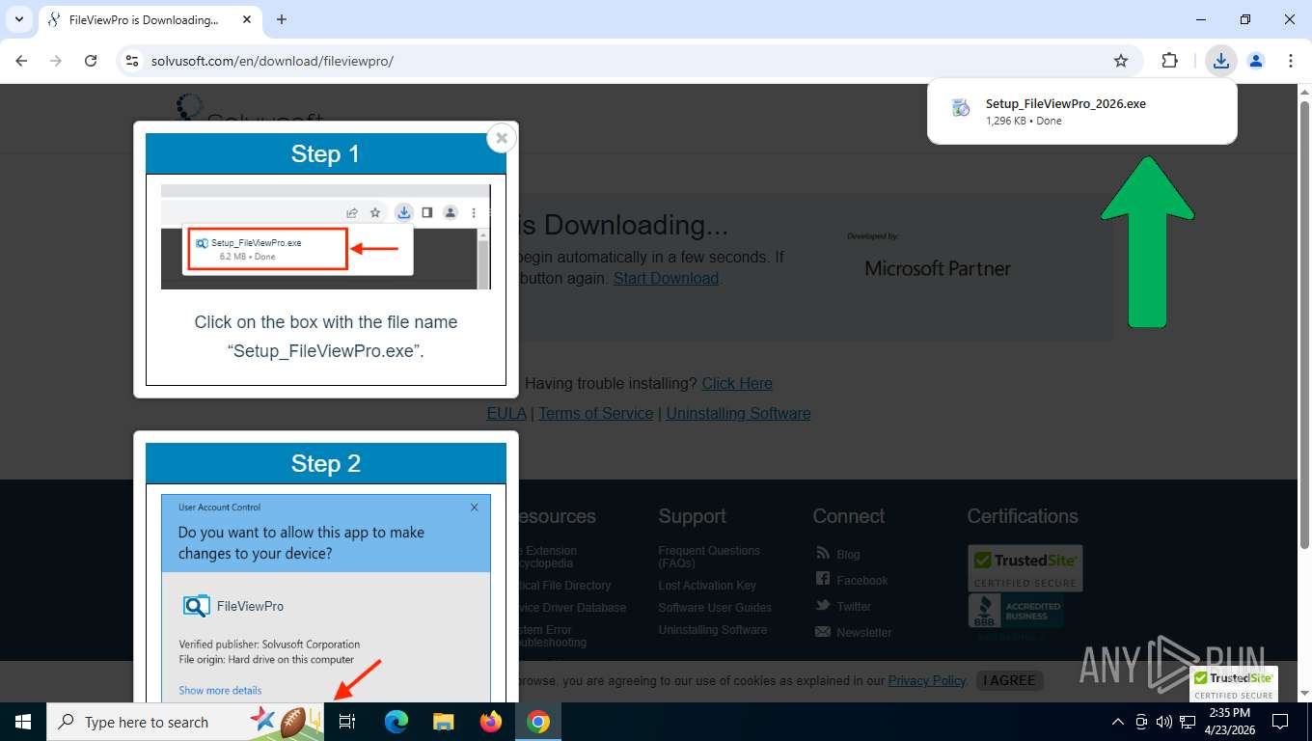Open the Facebook link
This screenshot has width=1312, height=741.
pos(861,581)
